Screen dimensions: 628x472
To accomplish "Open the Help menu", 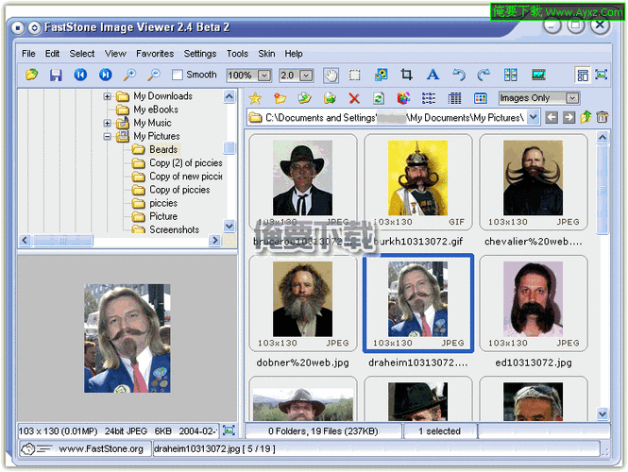I will [x=294, y=54].
